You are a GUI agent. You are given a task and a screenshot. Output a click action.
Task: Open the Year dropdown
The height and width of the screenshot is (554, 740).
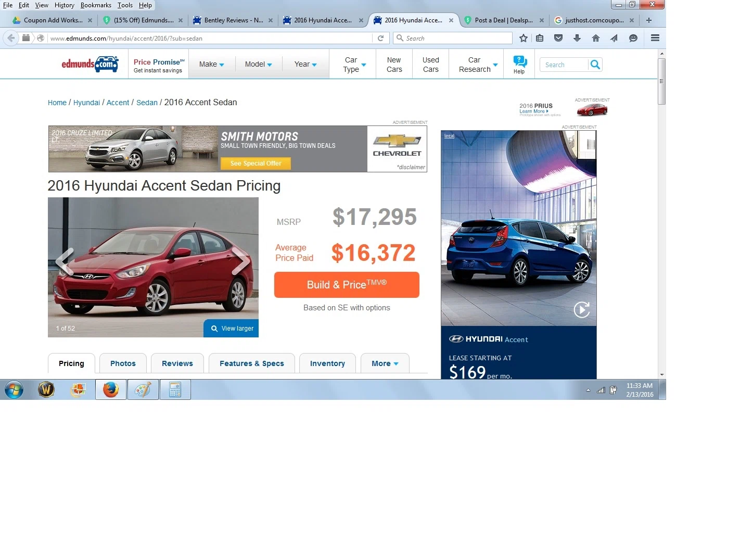click(x=305, y=64)
